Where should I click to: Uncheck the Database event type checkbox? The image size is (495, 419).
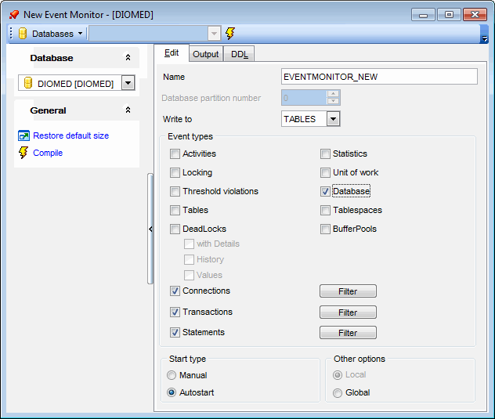pyautogui.click(x=326, y=191)
